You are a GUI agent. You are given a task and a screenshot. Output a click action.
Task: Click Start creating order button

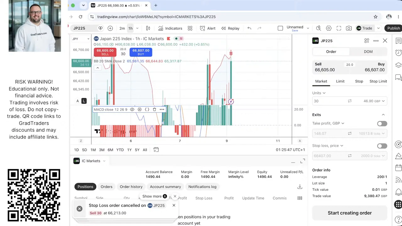point(350,213)
